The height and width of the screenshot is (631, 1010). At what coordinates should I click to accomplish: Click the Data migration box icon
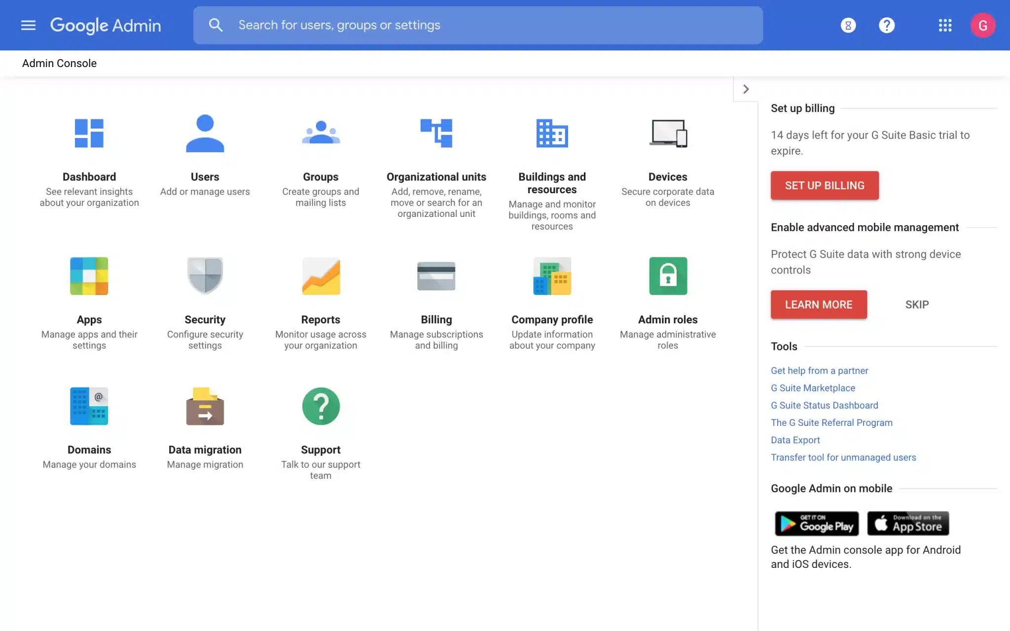tap(205, 406)
